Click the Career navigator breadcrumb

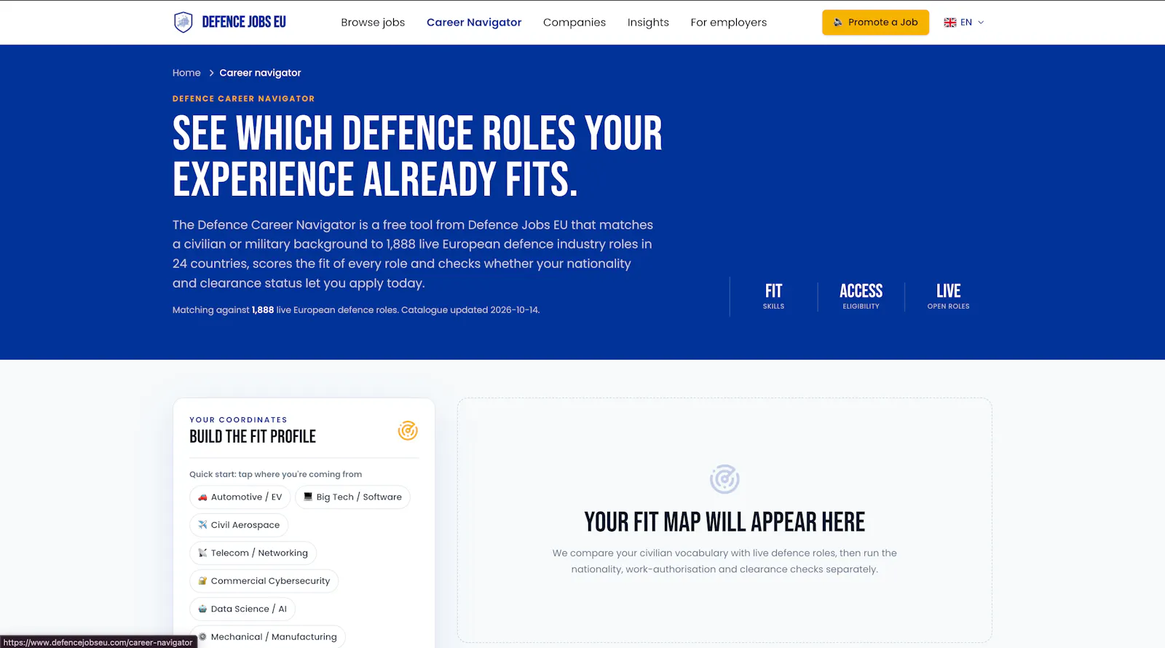260,73
